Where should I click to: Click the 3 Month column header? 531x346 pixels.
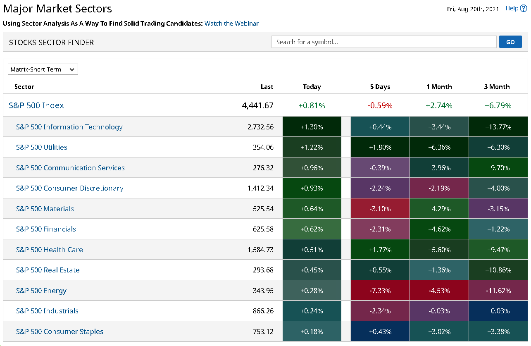(x=497, y=87)
